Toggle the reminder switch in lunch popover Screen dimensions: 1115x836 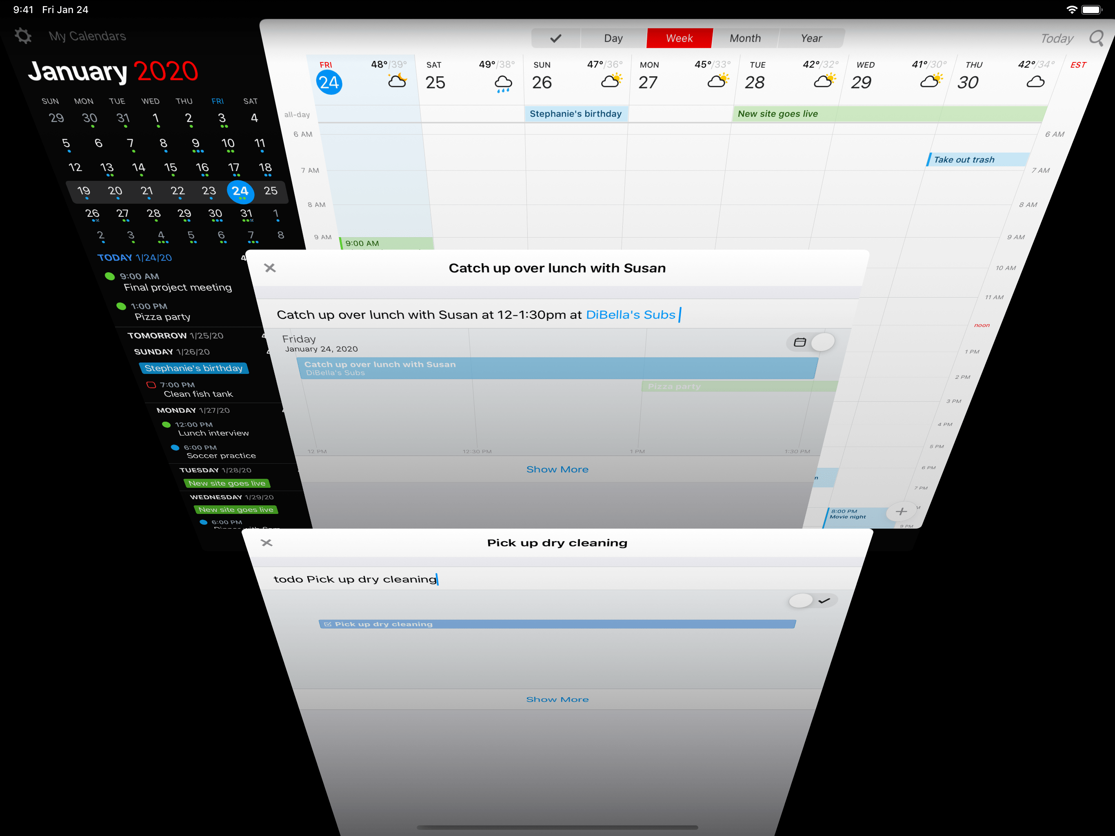pyautogui.click(x=823, y=342)
